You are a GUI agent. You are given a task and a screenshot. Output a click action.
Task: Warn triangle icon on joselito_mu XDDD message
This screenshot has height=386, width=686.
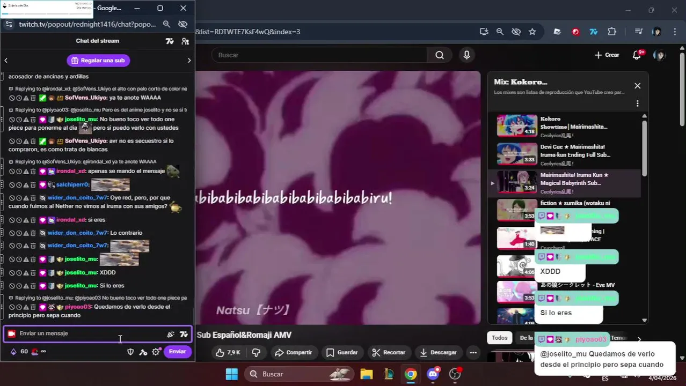pyautogui.click(x=26, y=273)
